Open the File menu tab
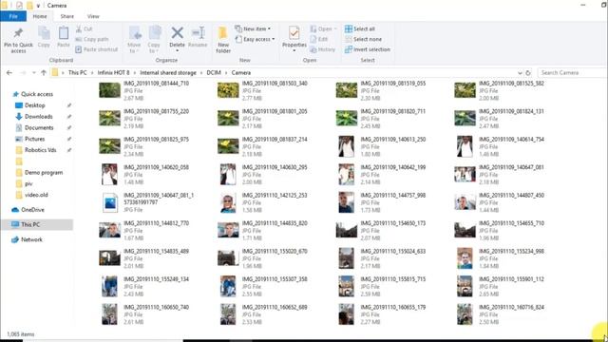Image resolution: width=608 pixels, height=342 pixels. tap(13, 16)
